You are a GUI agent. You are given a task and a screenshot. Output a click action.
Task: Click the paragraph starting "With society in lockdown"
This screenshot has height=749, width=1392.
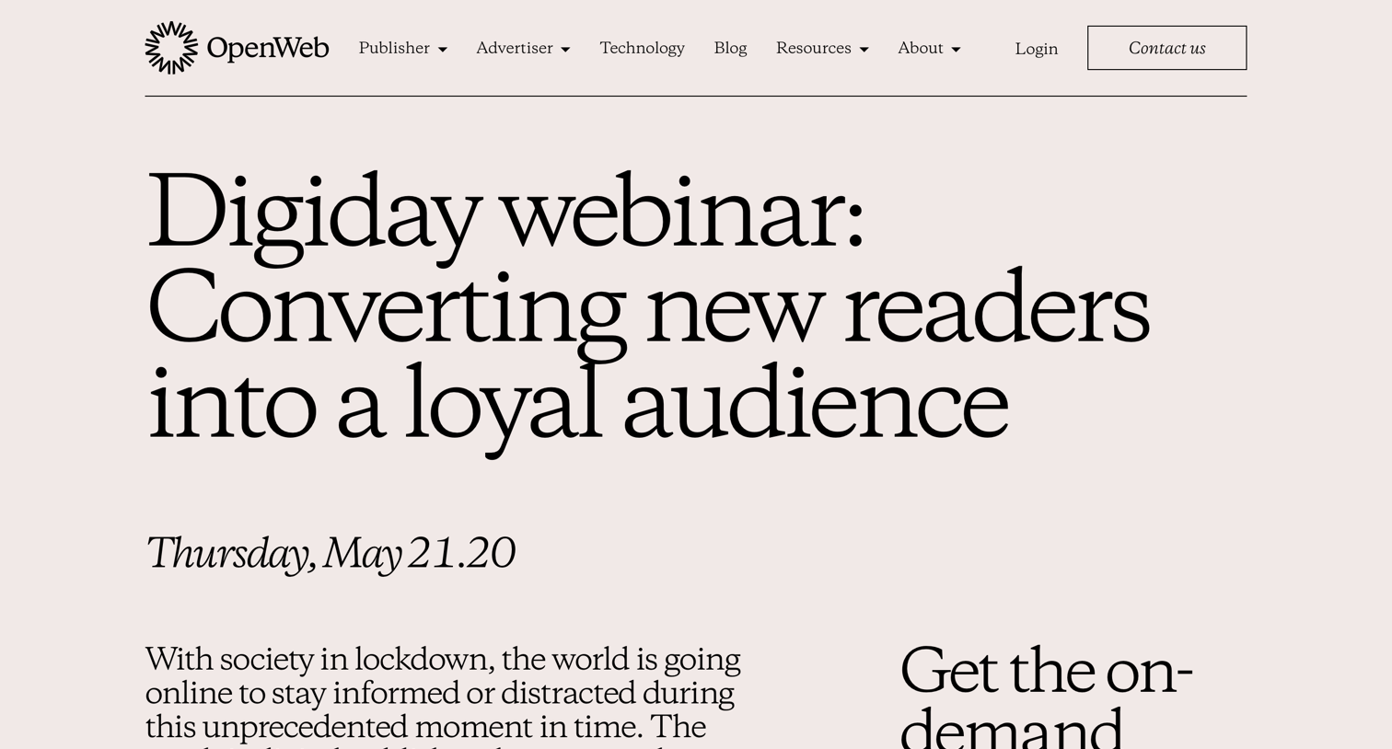[x=443, y=696]
